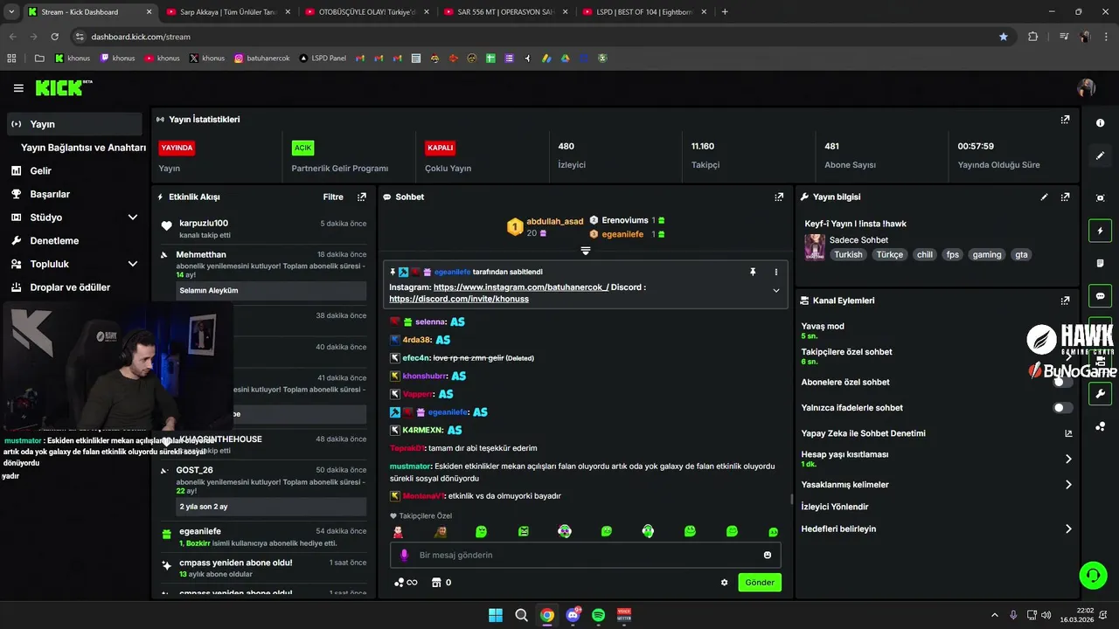Click the purple microphone icon in the message box
This screenshot has width=1119, height=629.
[x=404, y=555]
